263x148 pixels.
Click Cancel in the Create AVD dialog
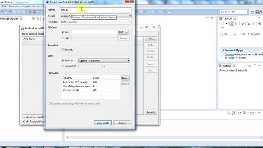122,123
